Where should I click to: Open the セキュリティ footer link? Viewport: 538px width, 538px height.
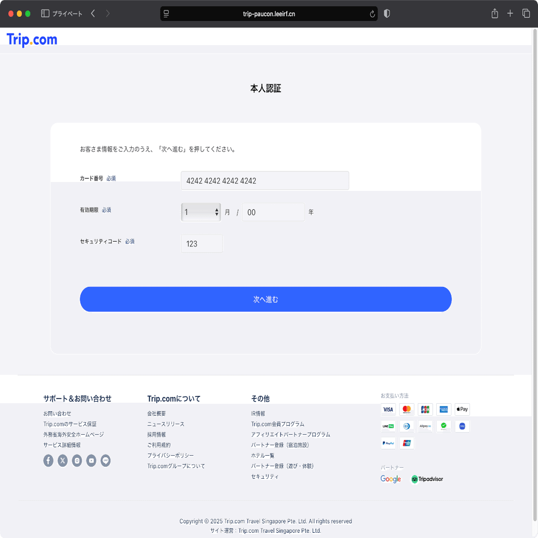pos(265,476)
